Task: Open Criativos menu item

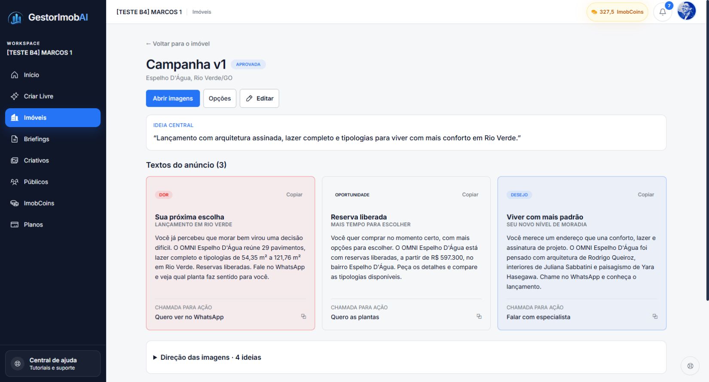Action: pyautogui.click(x=53, y=161)
